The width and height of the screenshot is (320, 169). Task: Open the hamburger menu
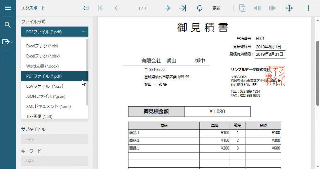click(x=8, y=8)
